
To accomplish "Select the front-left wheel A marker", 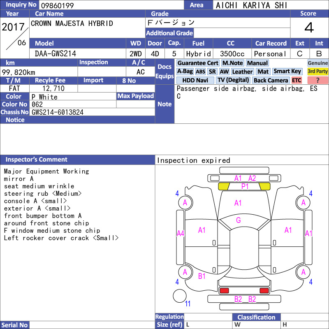I will point(185,202).
